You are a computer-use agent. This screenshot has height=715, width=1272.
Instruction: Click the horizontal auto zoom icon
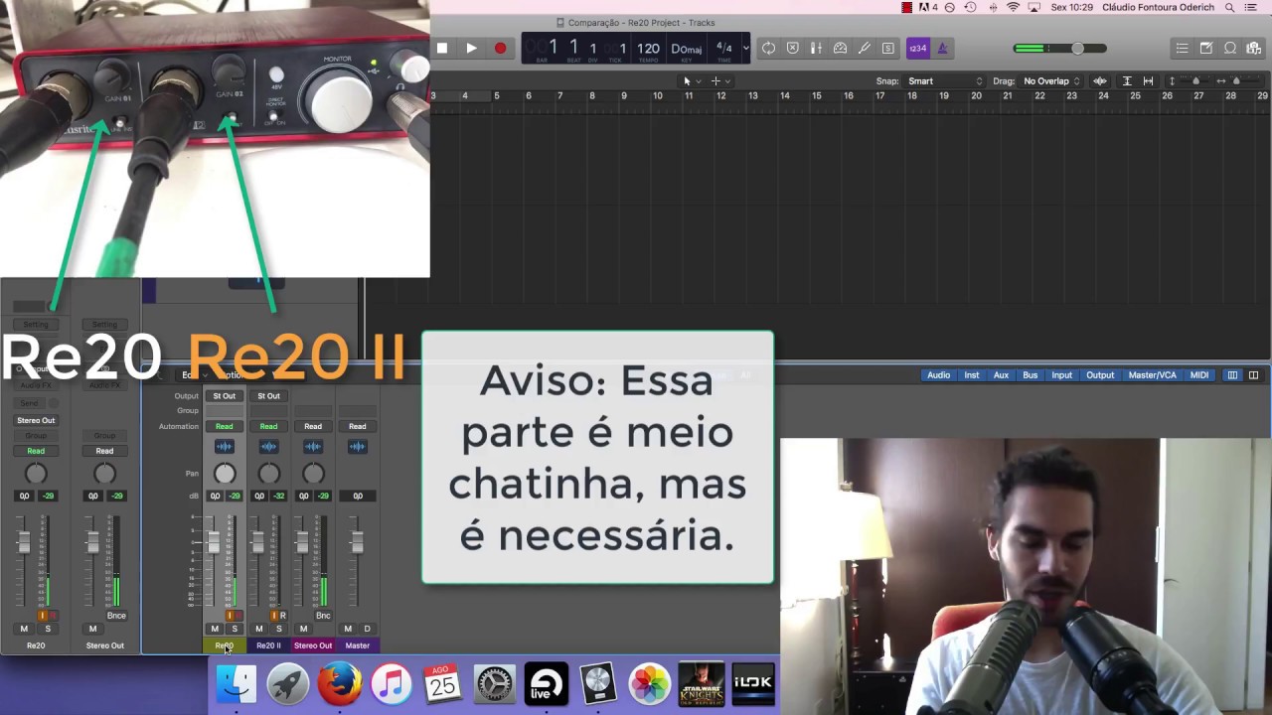coord(1148,80)
